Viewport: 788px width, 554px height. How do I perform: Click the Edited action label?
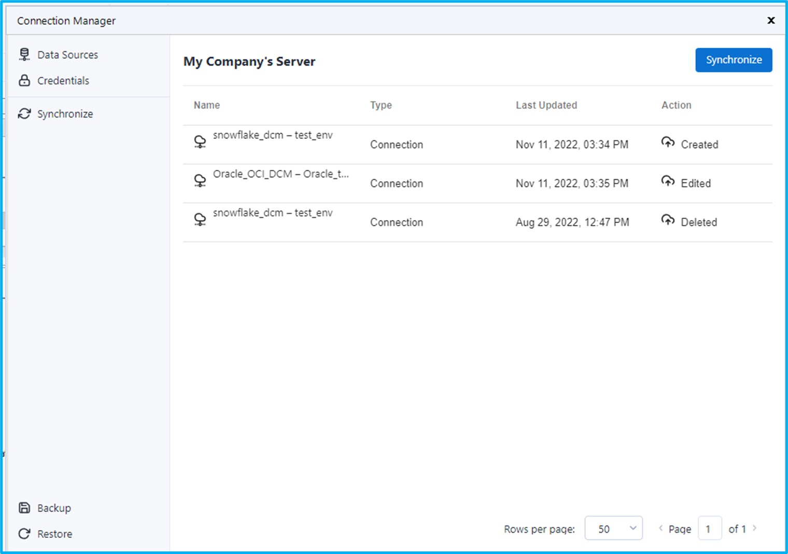click(x=696, y=183)
